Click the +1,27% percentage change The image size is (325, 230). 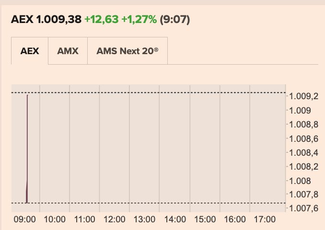[139, 20]
